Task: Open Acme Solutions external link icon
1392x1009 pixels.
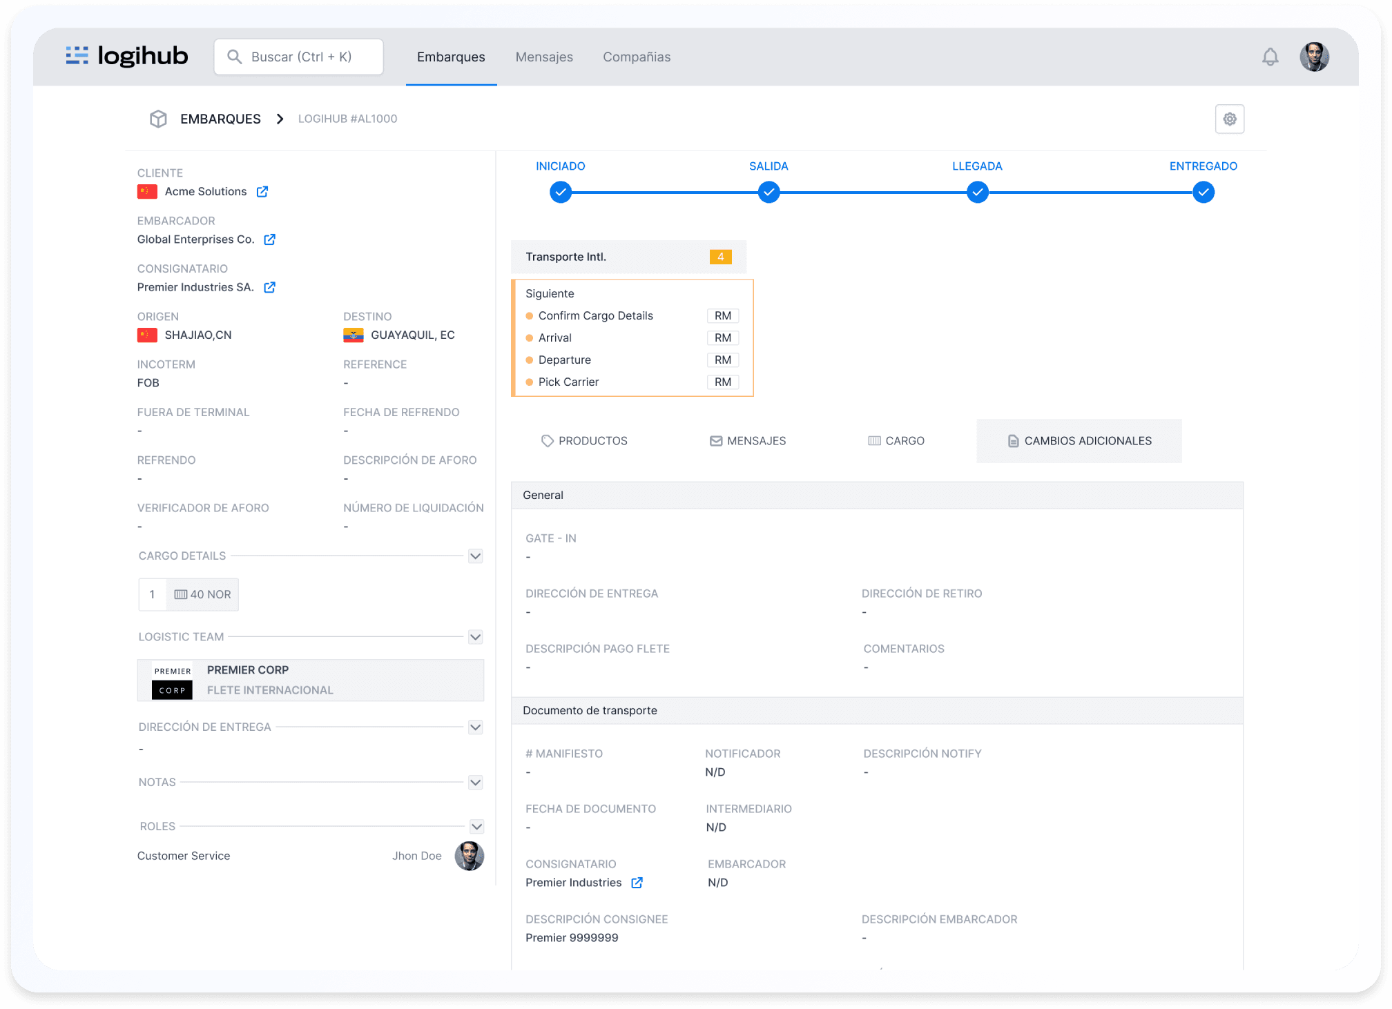Action: point(262,192)
